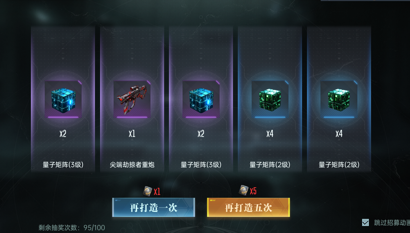
Task: Click the 剩余抽奖次数 95/100 counter
Action: click(x=72, y=227)
